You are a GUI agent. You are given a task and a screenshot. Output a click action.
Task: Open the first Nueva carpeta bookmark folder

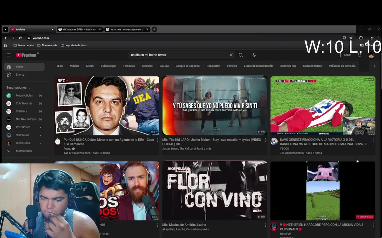coord(24,45)
